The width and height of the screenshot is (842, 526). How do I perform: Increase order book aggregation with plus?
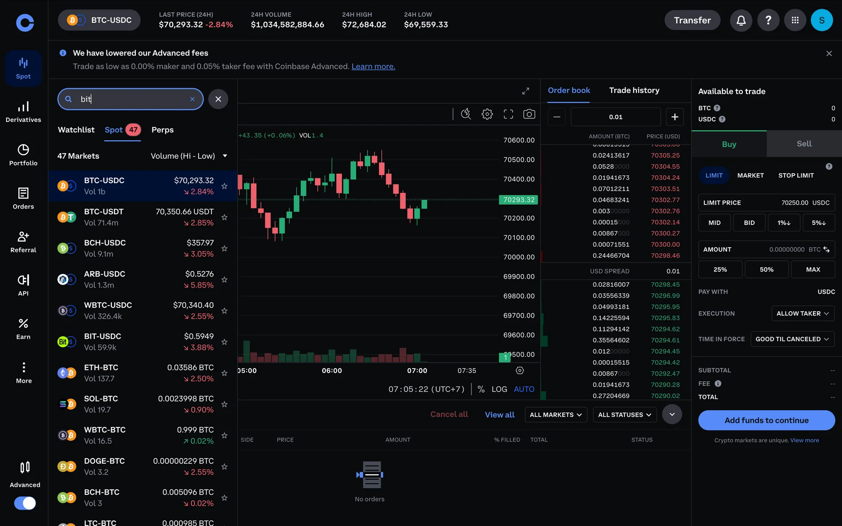tap(674, 117)
